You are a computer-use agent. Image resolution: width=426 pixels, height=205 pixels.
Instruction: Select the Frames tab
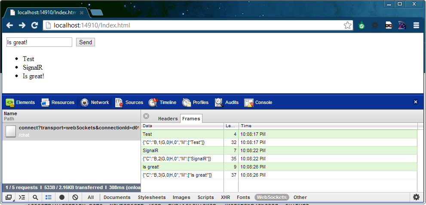tap(191, 119)
